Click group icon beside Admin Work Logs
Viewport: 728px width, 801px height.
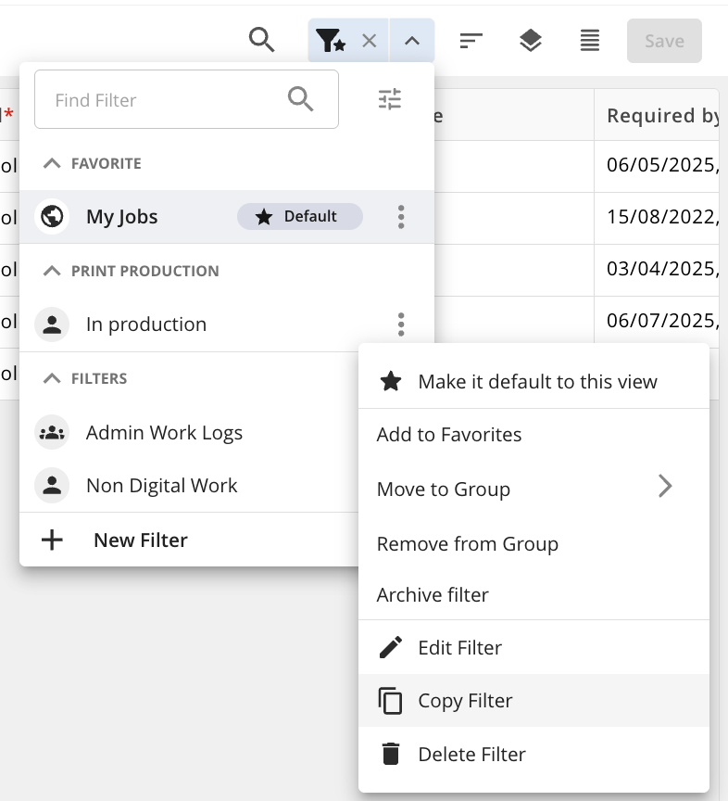coord(52,433)
